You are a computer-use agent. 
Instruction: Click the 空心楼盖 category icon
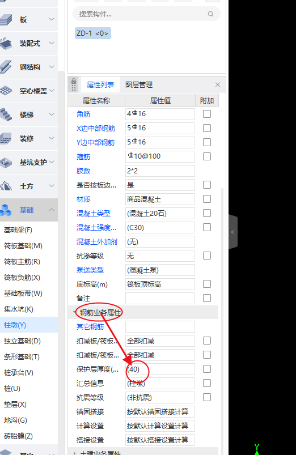click(x=6, y=91)
